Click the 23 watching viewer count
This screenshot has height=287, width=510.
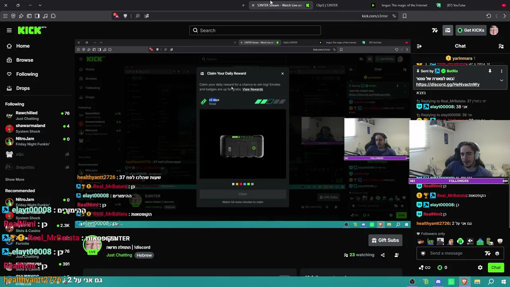[x=359, y=255]
